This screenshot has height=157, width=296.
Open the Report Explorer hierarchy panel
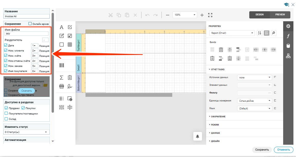(288, 56)
